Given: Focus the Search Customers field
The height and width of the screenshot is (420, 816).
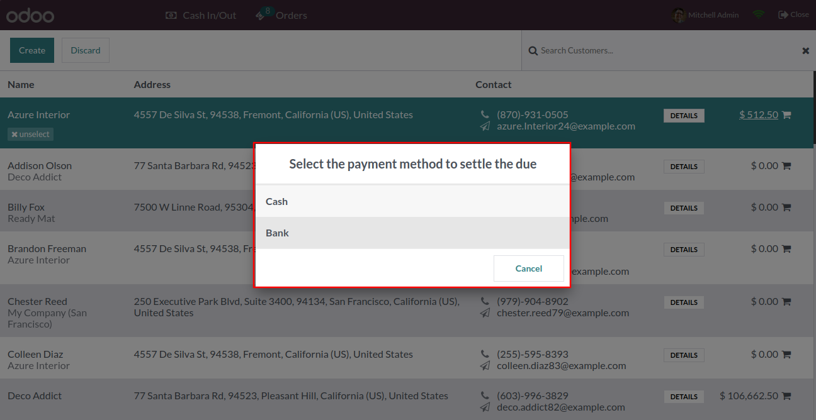Looking at the screenshot, I should (x=667, y=50).
